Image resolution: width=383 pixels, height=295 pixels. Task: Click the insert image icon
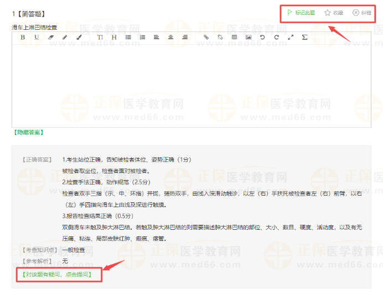pos(249,37)
